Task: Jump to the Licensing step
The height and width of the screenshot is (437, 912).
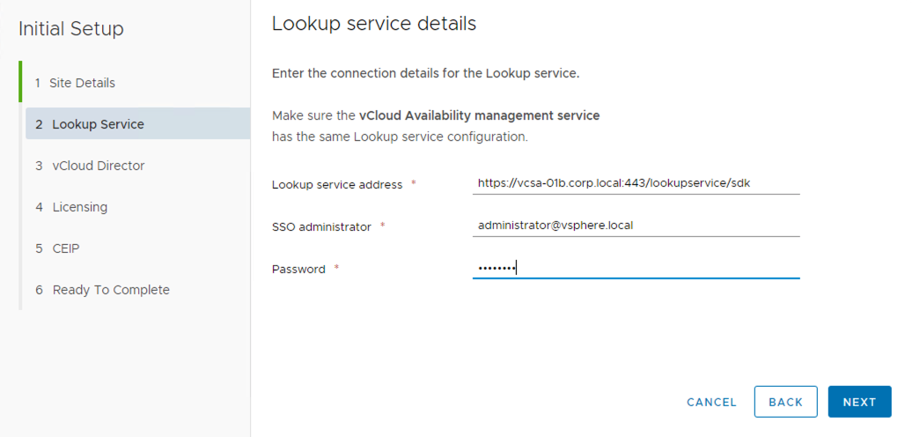Action: [x=79, y=207]
